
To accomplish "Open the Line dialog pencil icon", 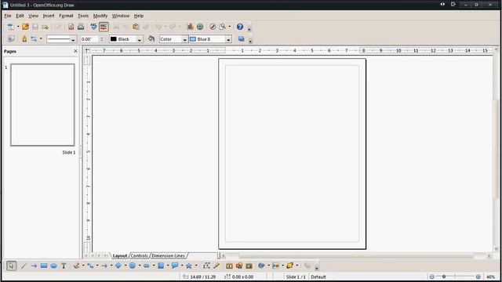I will (24, 39).
